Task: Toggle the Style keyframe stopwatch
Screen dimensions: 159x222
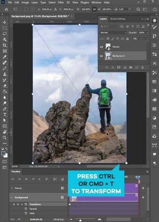Action: point(26,213)
